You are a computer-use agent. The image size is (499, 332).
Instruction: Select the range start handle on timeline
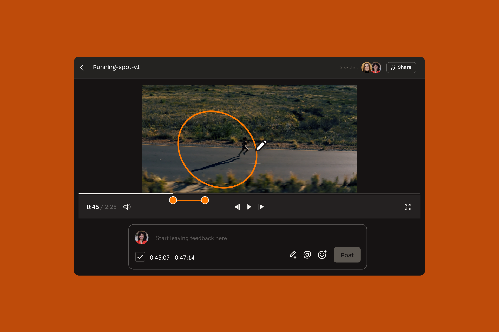[x=173, y=200]
